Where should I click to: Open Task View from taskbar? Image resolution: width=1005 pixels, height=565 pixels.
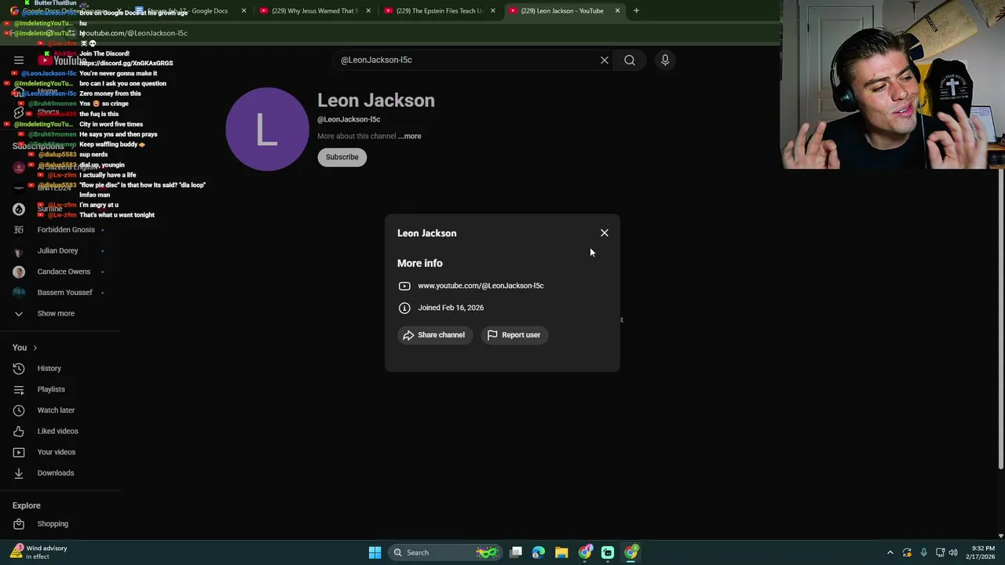pos(516,552)
